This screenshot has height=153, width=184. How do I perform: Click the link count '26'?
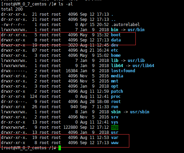click(x=35, y=107)
